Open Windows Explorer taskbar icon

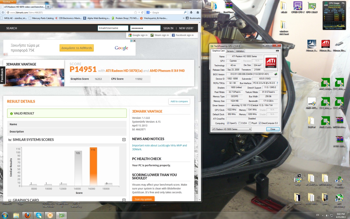(x=16, y=215)
